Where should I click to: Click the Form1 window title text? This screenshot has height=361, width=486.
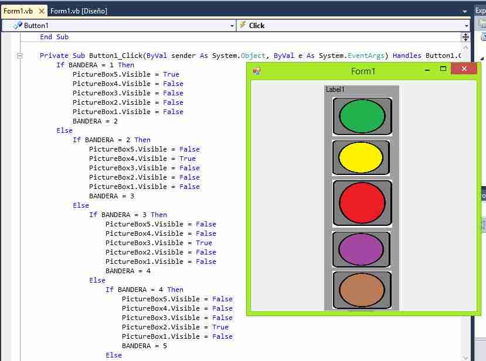click(363, 71)
